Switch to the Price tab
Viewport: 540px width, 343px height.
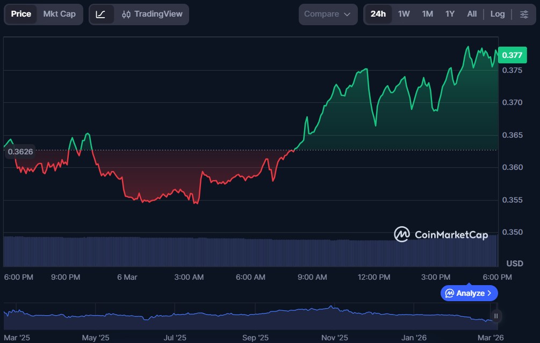point(21,14)
